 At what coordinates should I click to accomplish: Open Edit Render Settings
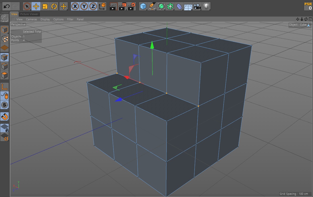(x=132, y=6)
